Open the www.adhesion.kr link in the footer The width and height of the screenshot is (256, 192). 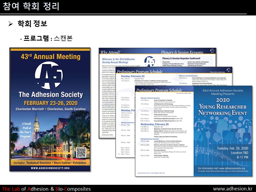pos(233,189)
